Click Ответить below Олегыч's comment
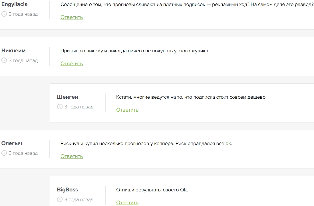The width and height of the screenshot is (314, 206). pos(71,156)
